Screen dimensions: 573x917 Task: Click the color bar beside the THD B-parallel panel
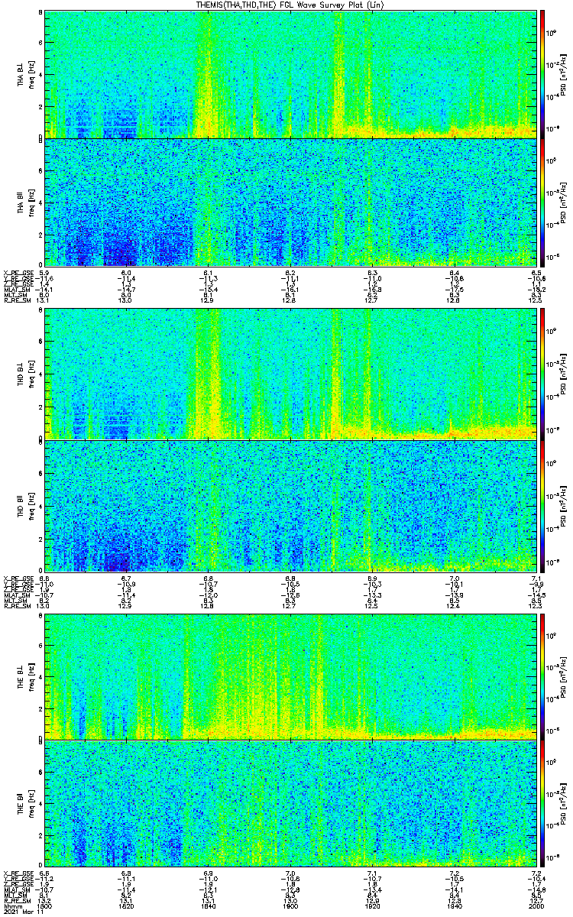542,505
